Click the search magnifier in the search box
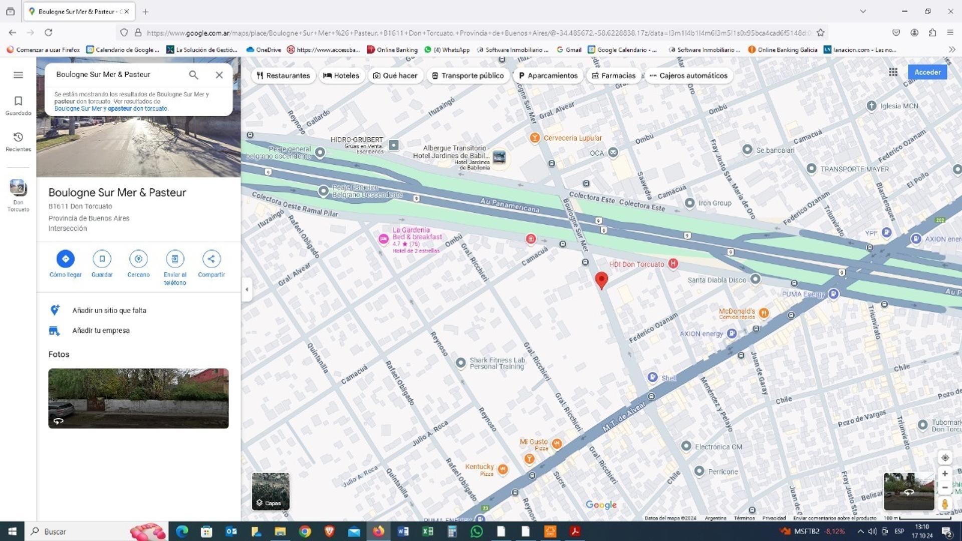This screenshot has width=962, height=541. pos(193,75)
